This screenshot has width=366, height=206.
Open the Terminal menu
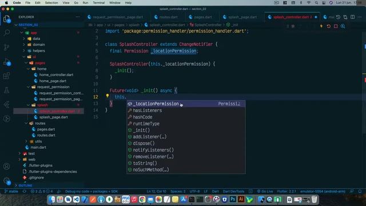[99, 3]
